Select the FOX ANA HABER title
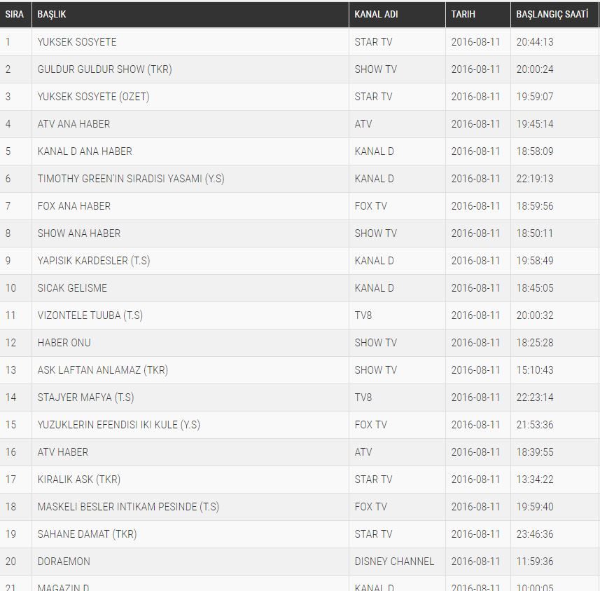Image resolution: width=600 pixels, height=591 pixels. [74, 206]
